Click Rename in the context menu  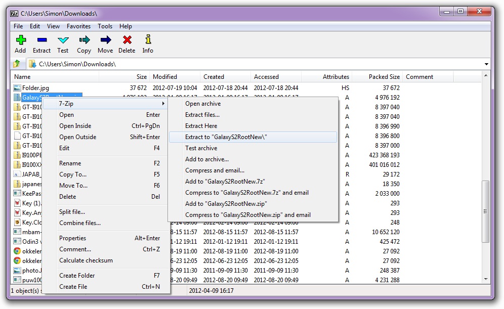(70, 163)
